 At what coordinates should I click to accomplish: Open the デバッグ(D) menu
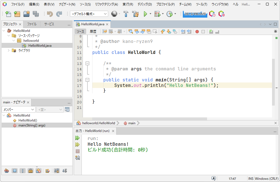pyautogui.click(x=145, y=4)
